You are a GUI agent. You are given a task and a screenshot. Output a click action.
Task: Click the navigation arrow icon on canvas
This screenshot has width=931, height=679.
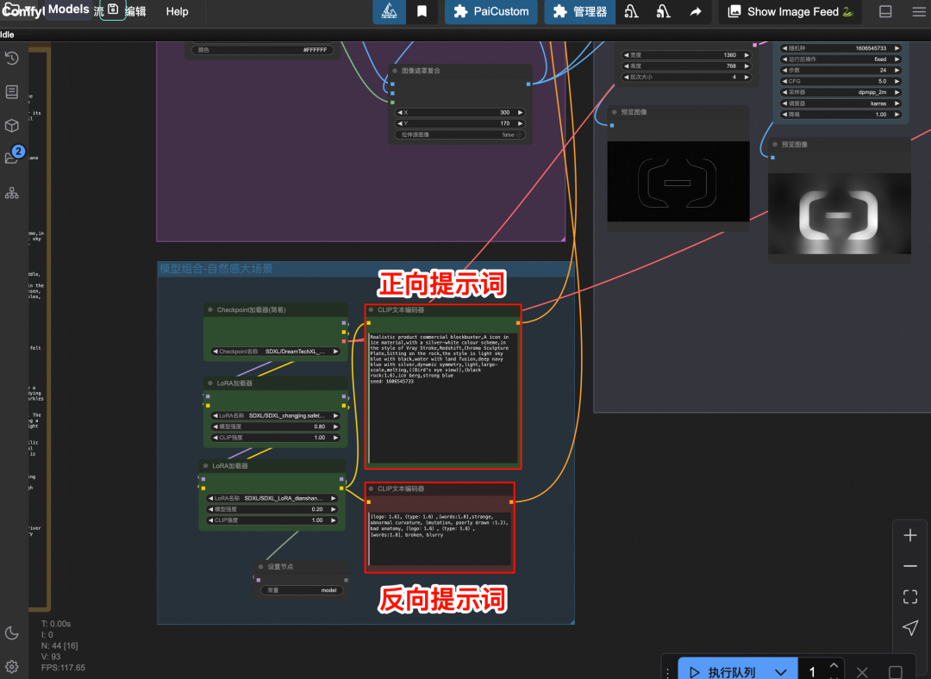point(909,628)
